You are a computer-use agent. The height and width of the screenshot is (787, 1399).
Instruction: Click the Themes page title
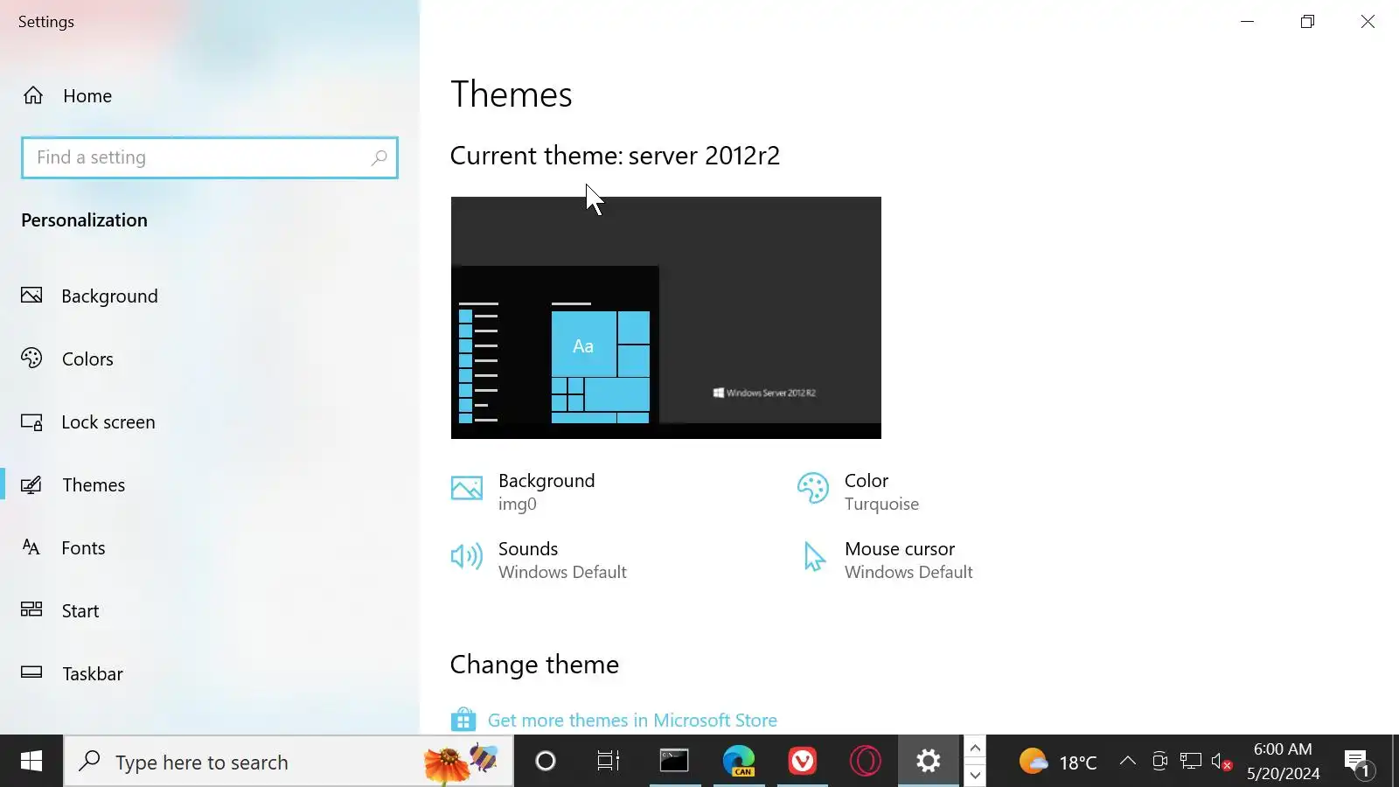pos(512,94)
